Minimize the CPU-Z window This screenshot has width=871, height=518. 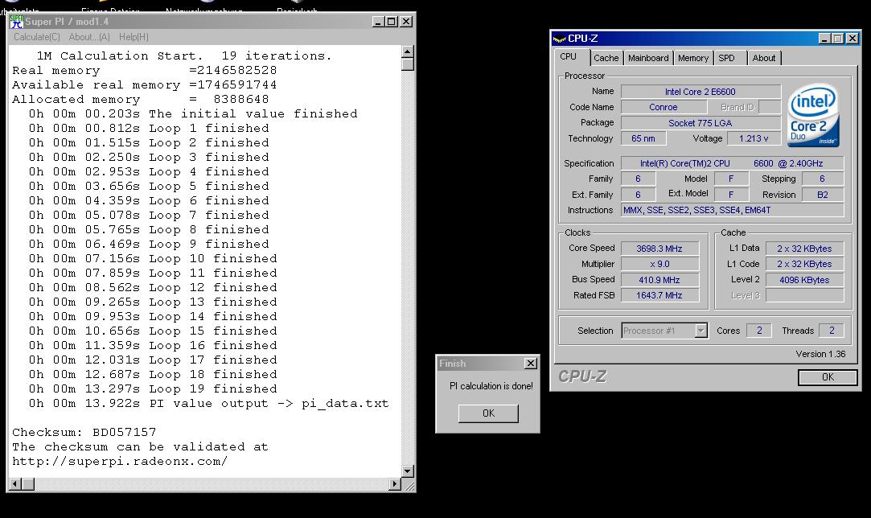coord(825,39)
